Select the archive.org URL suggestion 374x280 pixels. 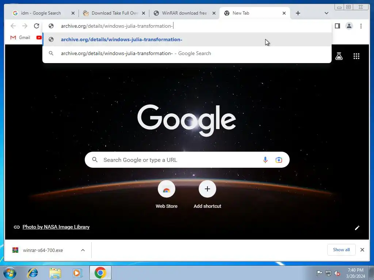187,39
